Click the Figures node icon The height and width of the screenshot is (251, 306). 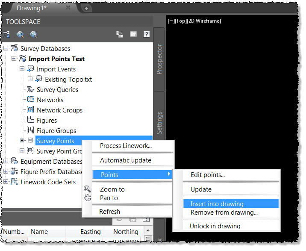point(30,120)
